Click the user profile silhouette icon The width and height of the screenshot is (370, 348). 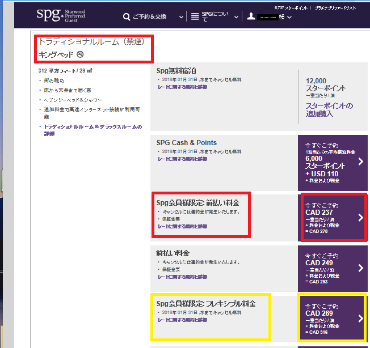251,16
